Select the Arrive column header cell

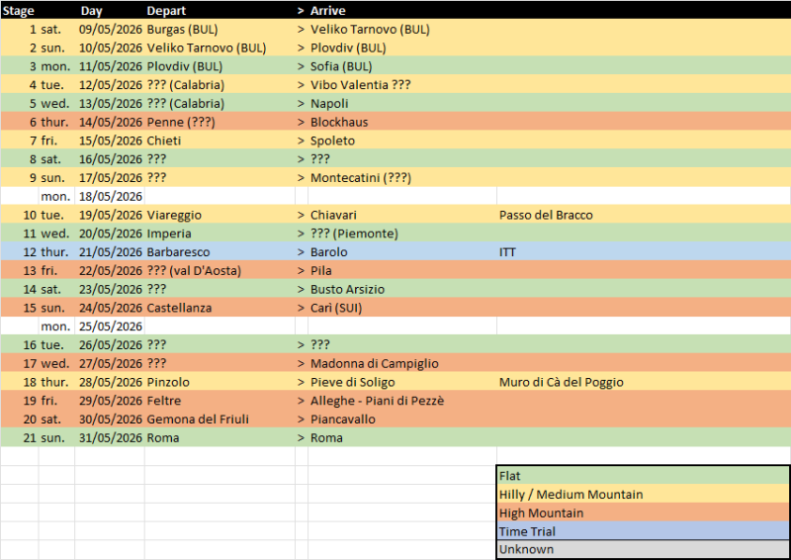pos(327,11)
